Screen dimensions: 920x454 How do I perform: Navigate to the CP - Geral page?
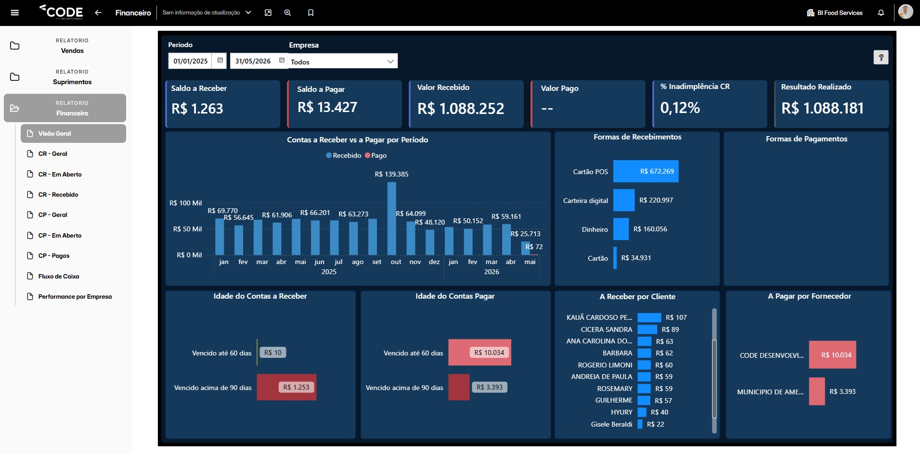(x=73, y=215)
